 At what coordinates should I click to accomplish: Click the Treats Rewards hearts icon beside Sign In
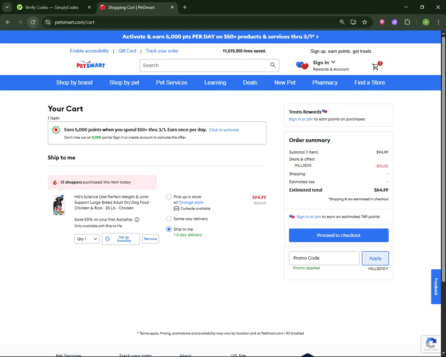302,65
